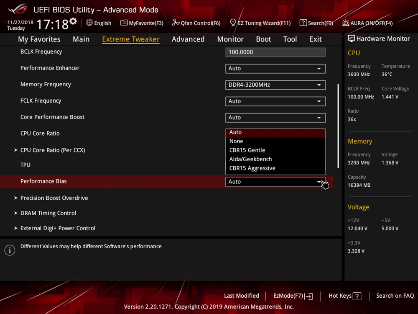Click the +12V 12.040 V reading
Screen dimensions: 418x314
click(357, 229)
